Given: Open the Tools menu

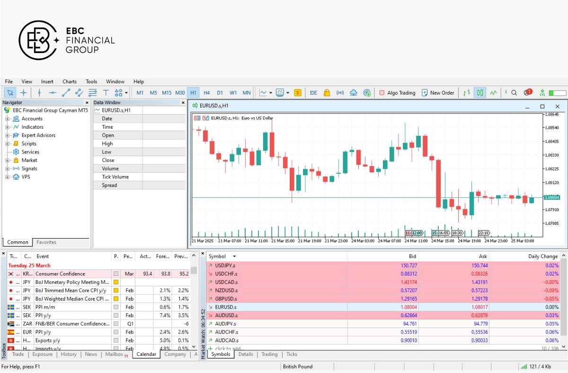Looking at the screenshot, I should click(x=91, y=81).
